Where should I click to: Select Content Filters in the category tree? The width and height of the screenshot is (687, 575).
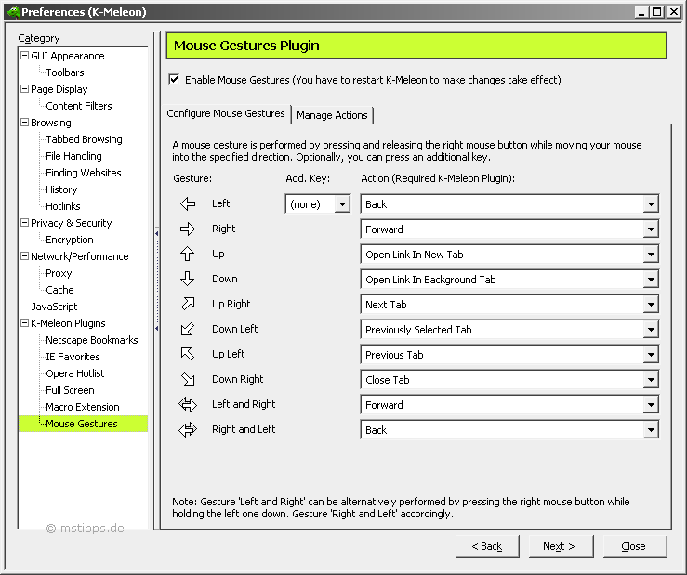point(79,106)
